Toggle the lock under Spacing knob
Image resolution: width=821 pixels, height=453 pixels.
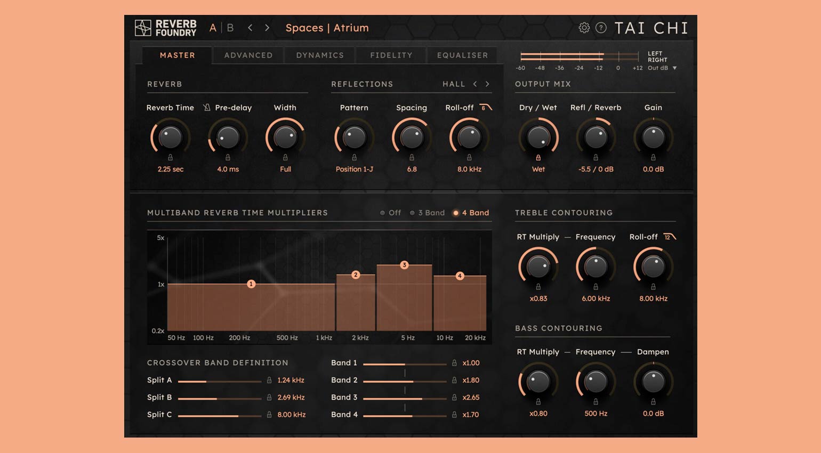point(412,157)
